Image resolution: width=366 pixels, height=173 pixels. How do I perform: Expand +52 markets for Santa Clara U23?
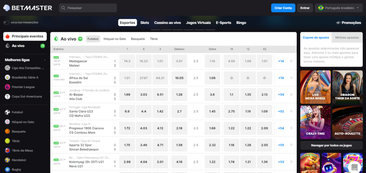click(281, 112)
